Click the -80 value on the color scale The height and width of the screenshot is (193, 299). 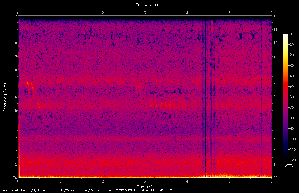click(291, 118)
